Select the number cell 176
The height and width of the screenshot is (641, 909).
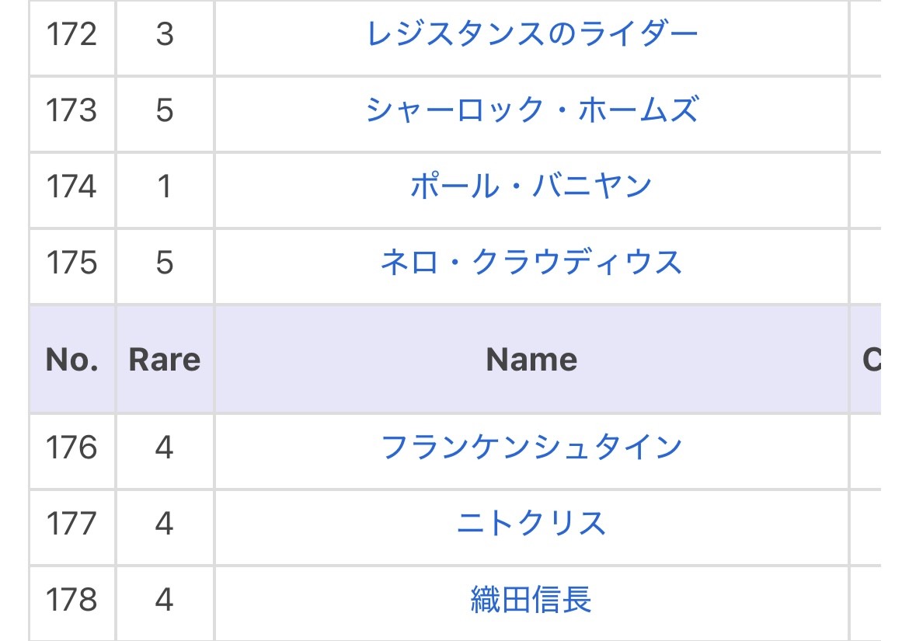pos(72,448)
